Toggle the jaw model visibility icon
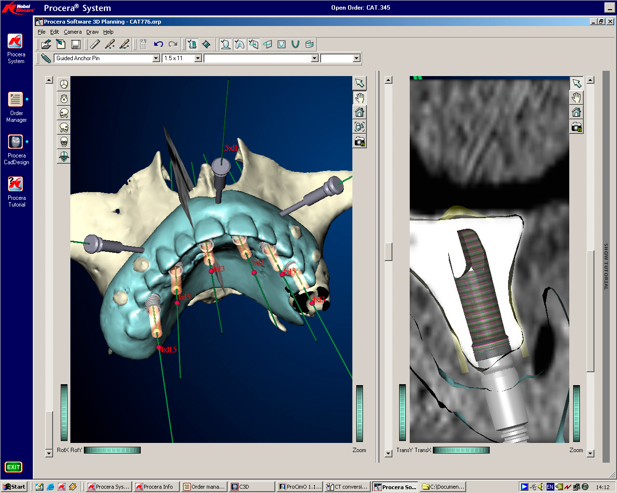The width and height of the screenshot is (617, 493). point(239,44)
